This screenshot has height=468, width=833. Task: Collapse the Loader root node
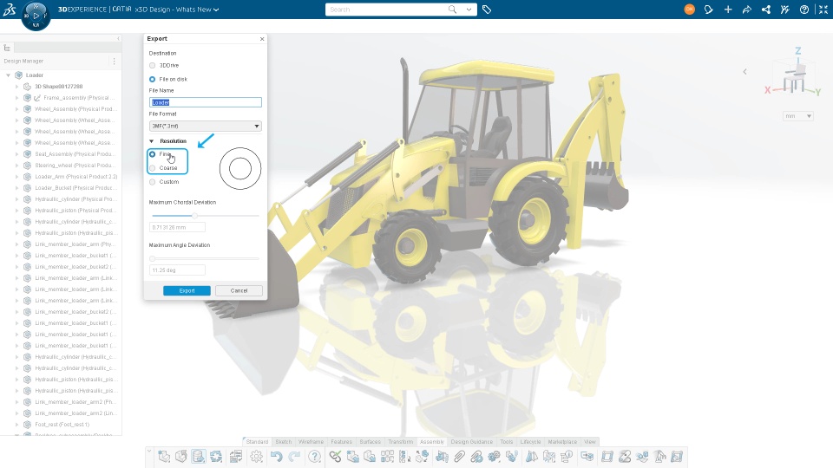point(8,75)
